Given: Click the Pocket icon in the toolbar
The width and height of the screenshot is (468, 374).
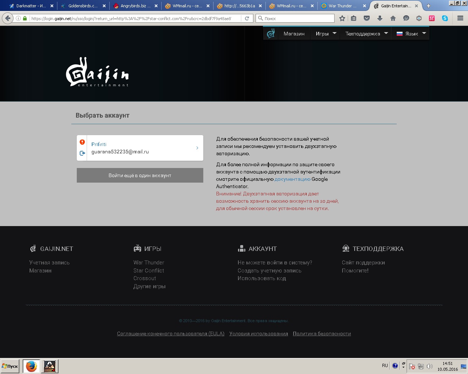Looking at the screenshot, I should [367, 18].
